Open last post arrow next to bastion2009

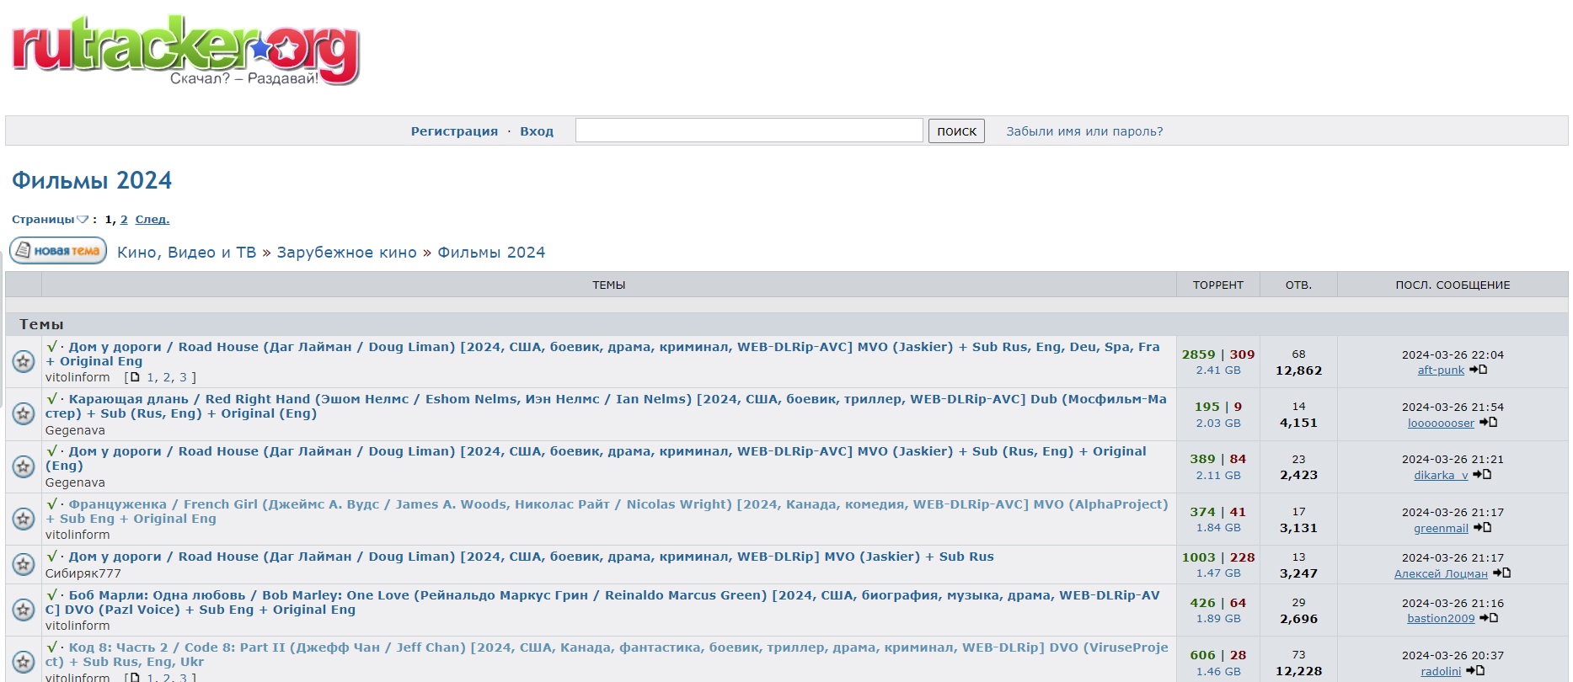click(1489, 618)
